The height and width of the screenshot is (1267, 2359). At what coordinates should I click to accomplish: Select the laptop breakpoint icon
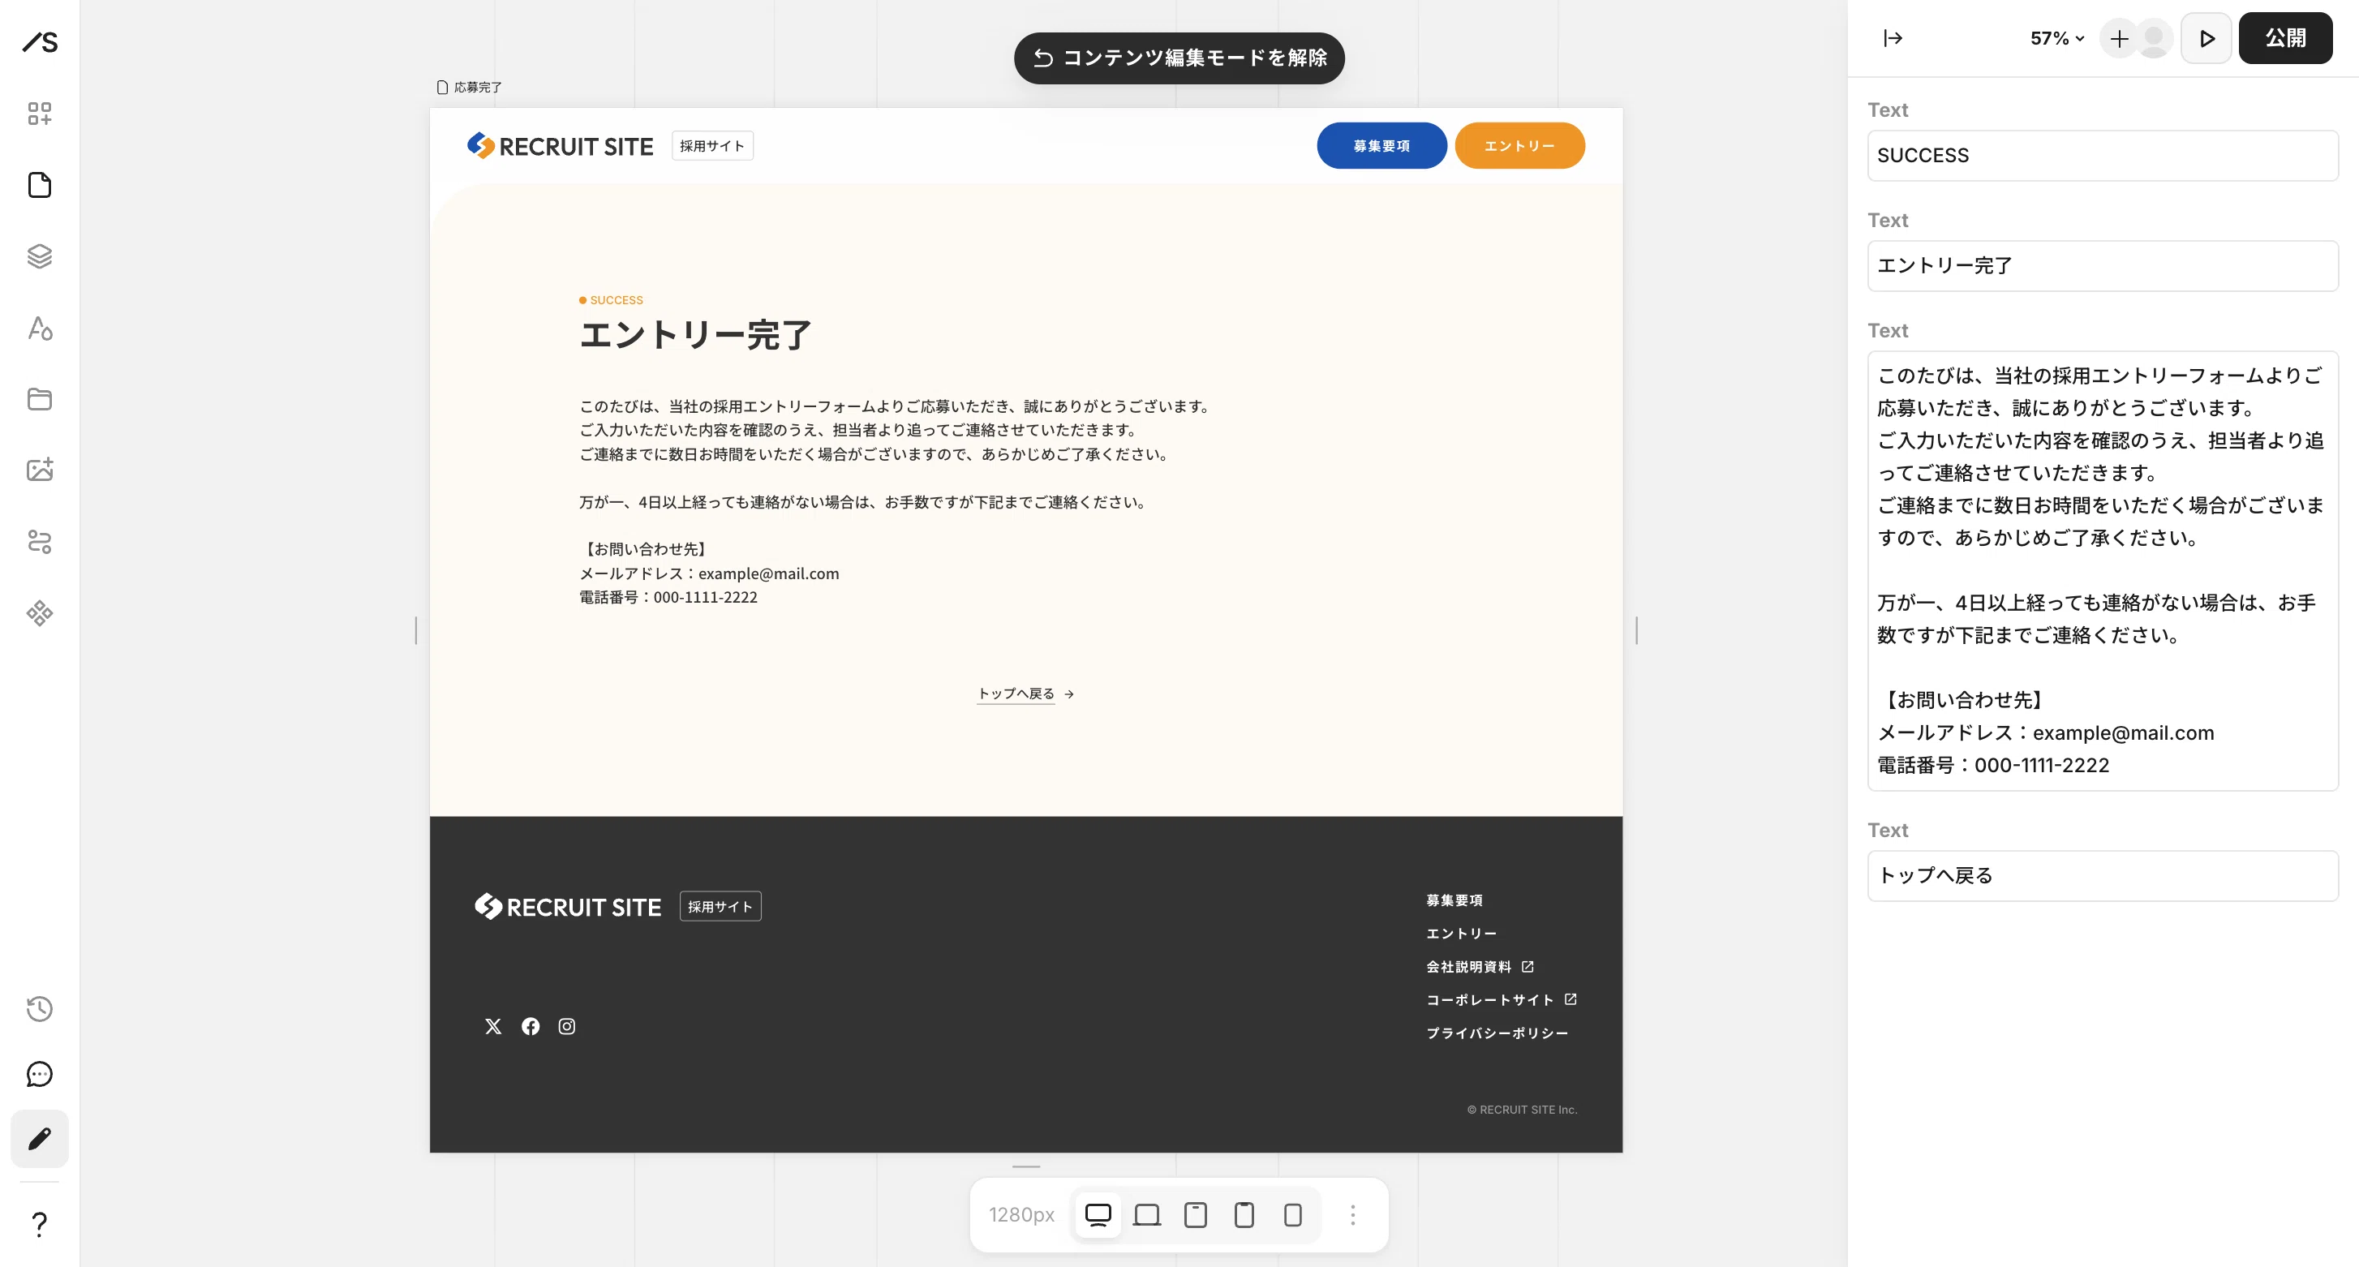[1146, 1215]
